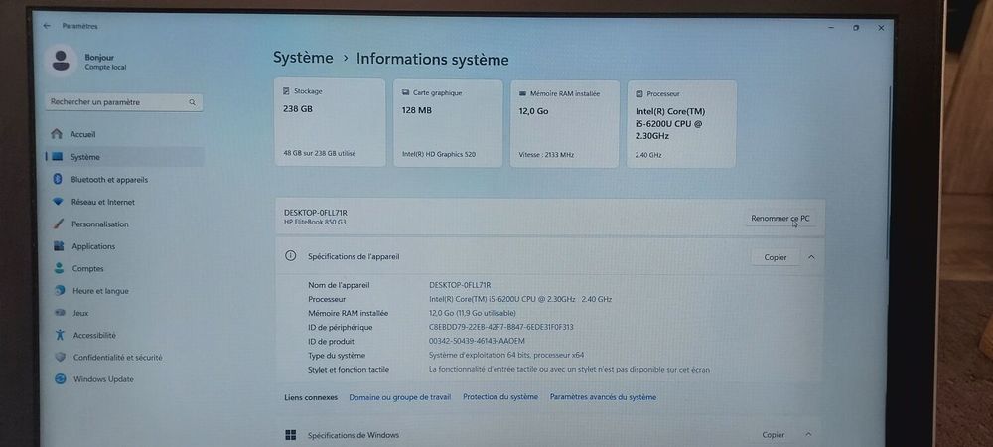Minimize the Paramètres window

831,28
